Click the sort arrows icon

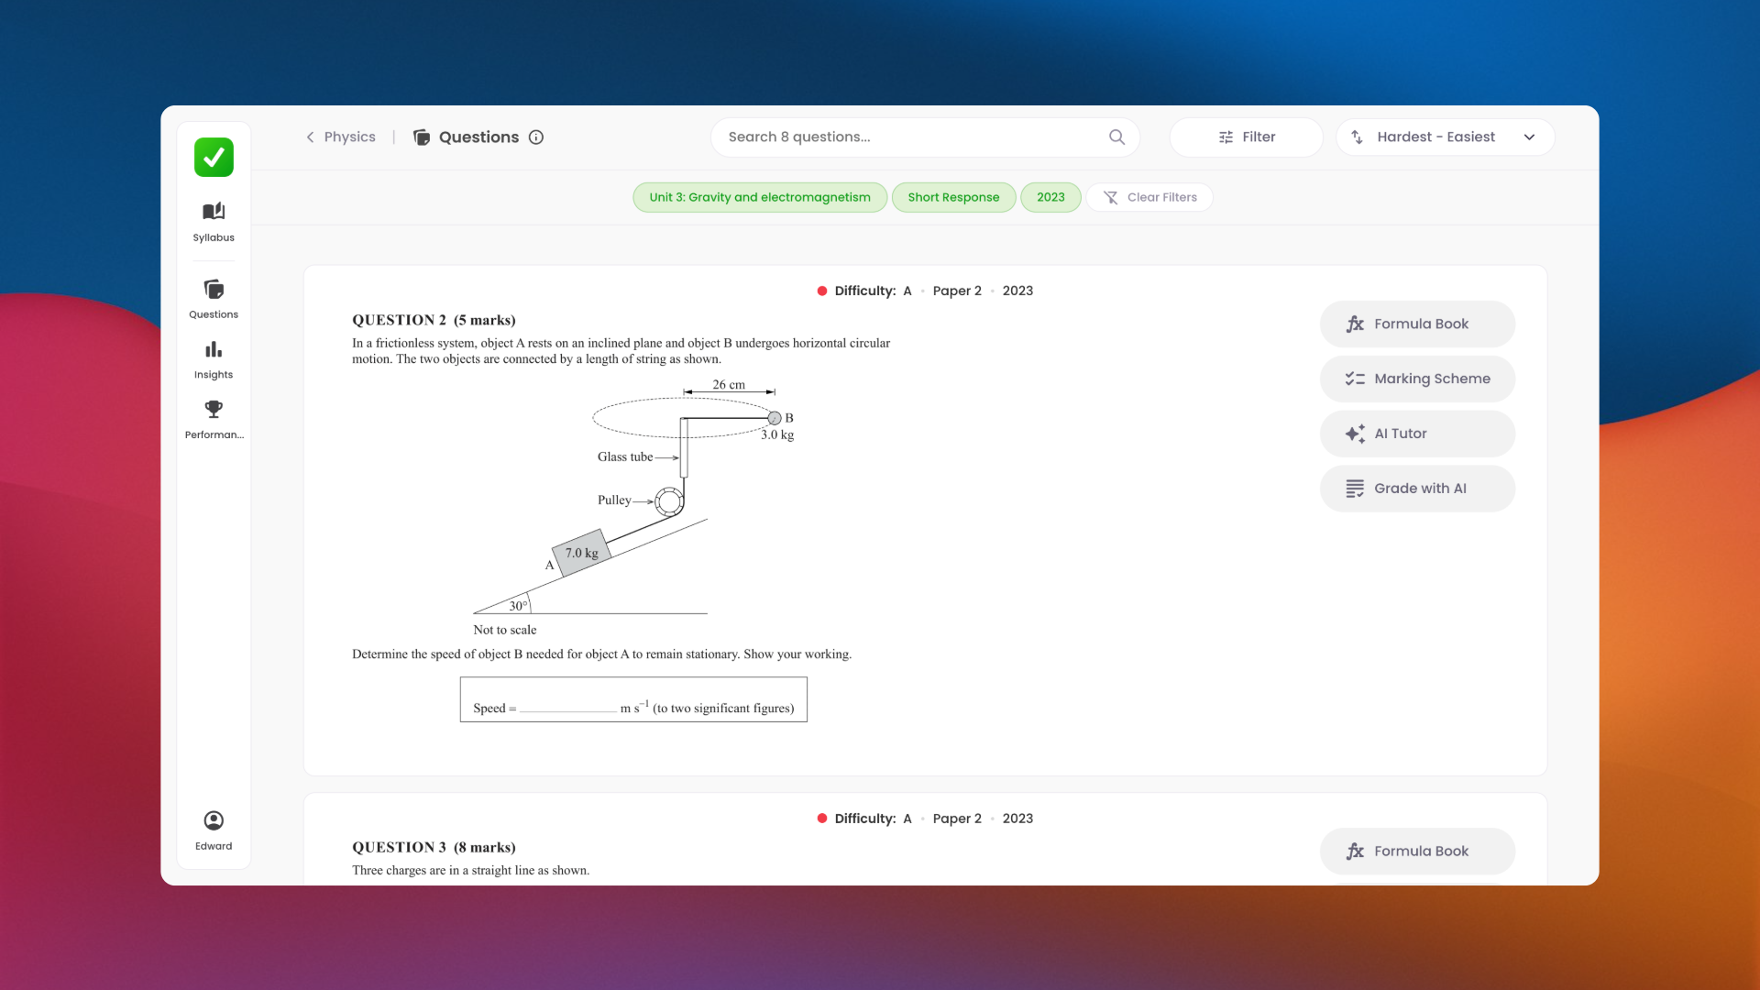1357,137
